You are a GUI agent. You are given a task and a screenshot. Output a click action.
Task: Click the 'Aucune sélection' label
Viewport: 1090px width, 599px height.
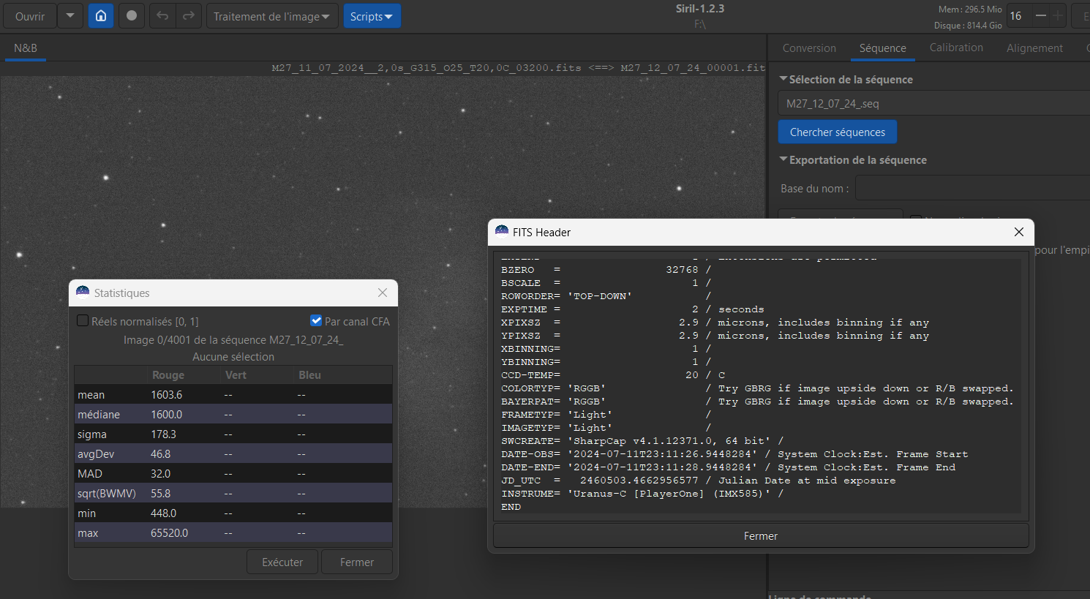(233, 356)
